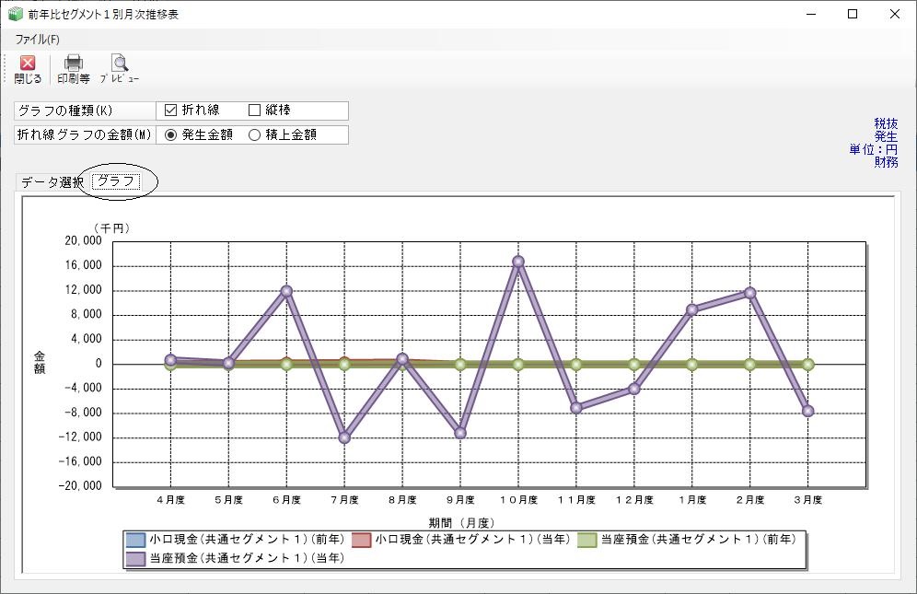Switch to the データ選択 tab
Screen dimensions: 917x594
[x=52, y=182]
